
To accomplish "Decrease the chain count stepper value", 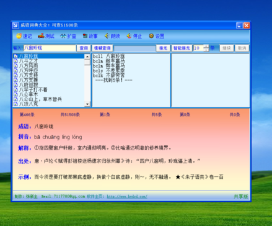I will pos(206,50).
